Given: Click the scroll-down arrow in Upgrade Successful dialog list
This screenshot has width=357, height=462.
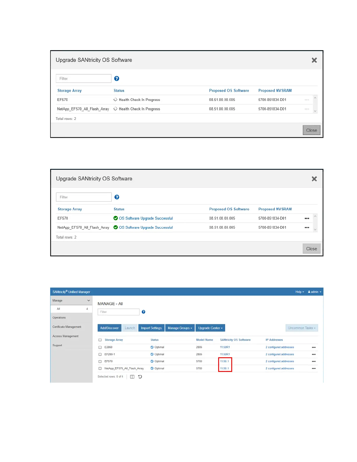Looking at the screenshot, I should 315,230.
